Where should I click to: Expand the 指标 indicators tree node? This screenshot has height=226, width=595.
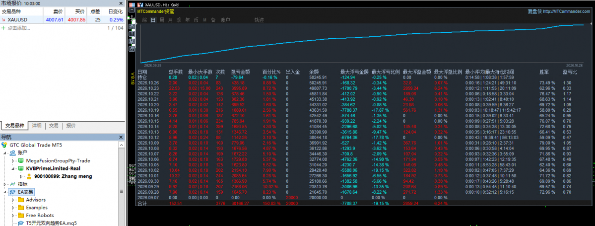(x=5, y=184)
